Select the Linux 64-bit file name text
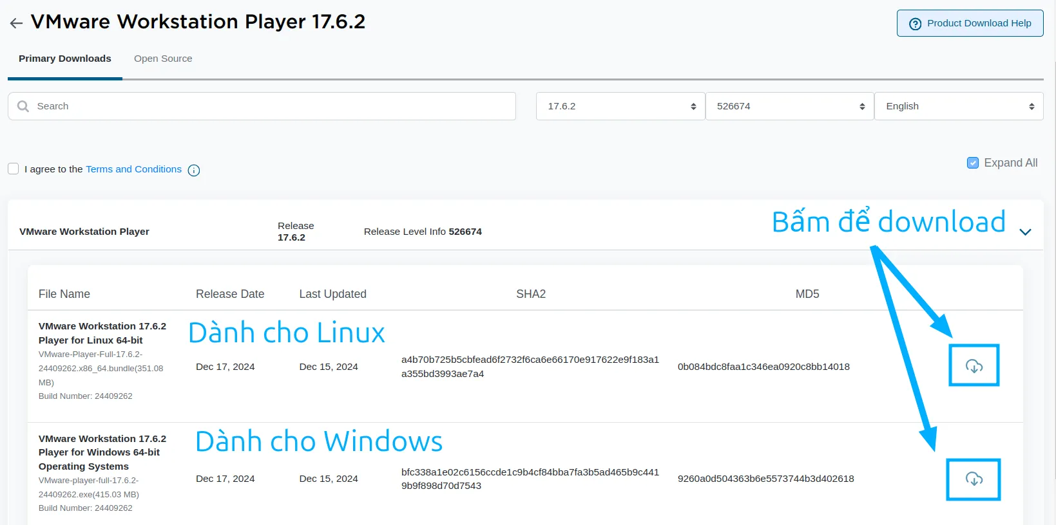The height and width of the screenshot is (525, 1056). click(x=102, y=333)
